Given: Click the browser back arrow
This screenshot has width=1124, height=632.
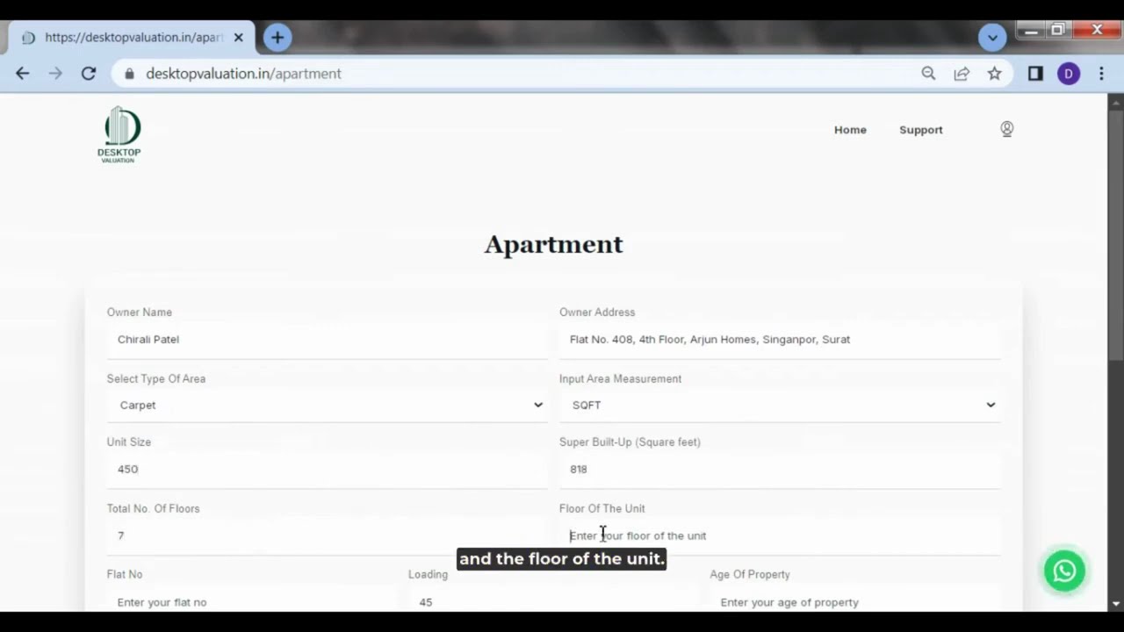Looking at the screenshot, I should coord(23,74).
